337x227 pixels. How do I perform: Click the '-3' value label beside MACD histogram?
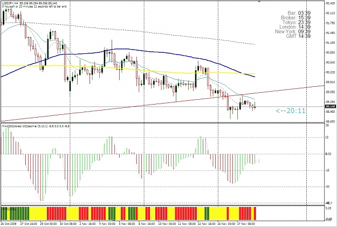click(258, 161)
